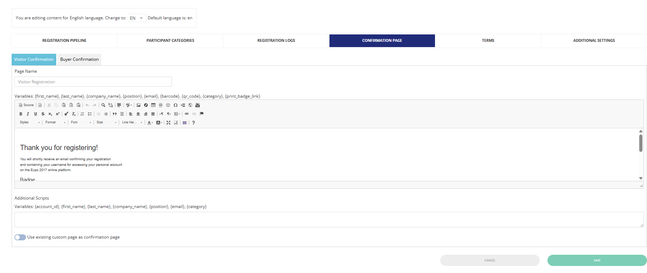Toggle Use existing custom page switch
Screen dimensions: 647x273
tap(20, 238)
